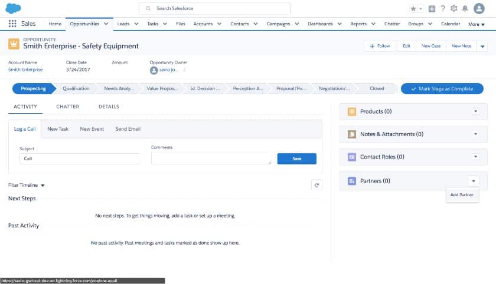
Task: Open the Opportunities tab
Action: point(84,24)
